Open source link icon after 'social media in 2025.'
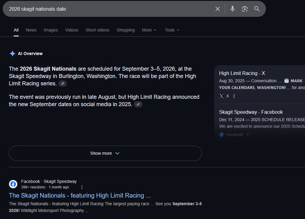305x219 pixels. tap(138, 104)
